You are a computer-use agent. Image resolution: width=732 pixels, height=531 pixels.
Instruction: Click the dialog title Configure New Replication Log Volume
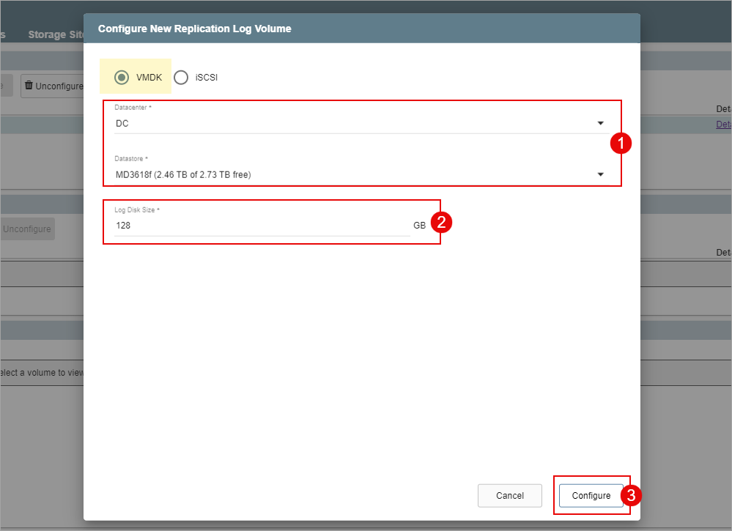[x=194, y=29]
